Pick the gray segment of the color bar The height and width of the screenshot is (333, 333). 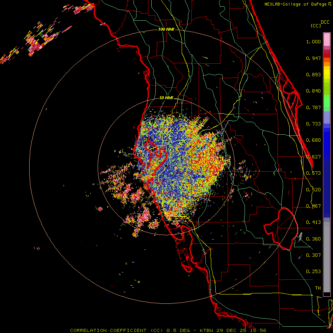[327, 257]
